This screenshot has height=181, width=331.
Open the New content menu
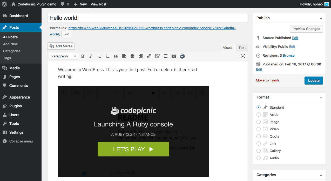(80, 4)
